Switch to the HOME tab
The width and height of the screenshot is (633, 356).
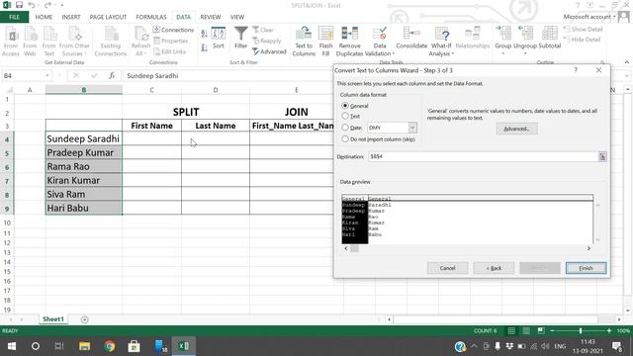pos(44,17)
